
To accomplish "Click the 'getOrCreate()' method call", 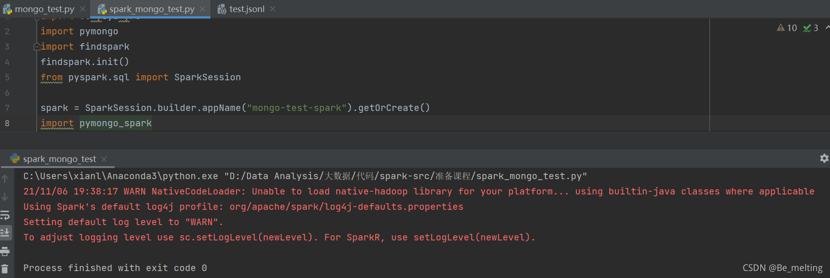I will pos(394,108).
